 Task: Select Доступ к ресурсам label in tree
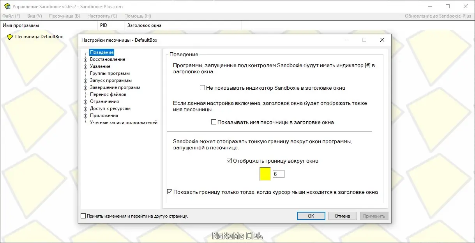pos(110,108)
